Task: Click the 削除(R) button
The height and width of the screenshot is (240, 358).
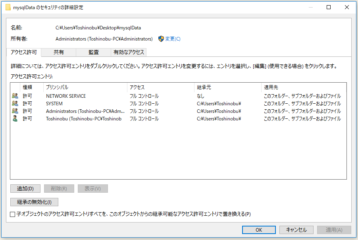Action: (59, 189)
